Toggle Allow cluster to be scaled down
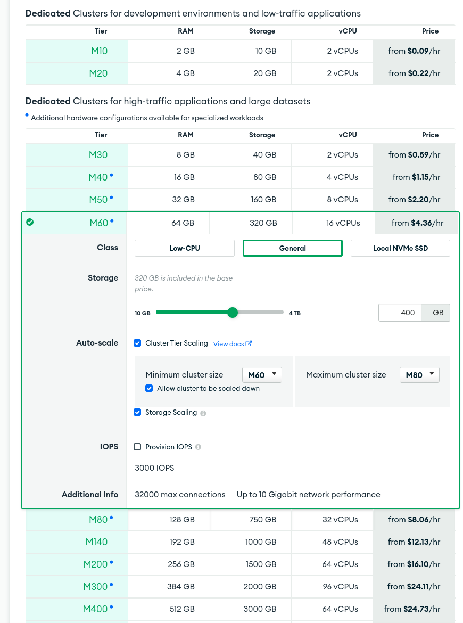463x623 pixels. coord(149,389)
